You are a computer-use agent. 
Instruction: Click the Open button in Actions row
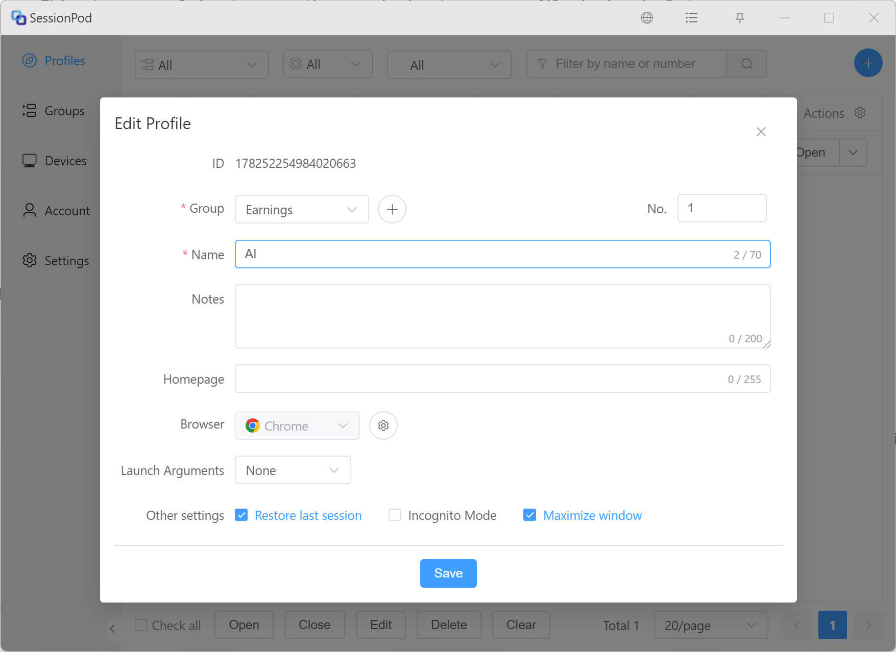pos(817,153)
